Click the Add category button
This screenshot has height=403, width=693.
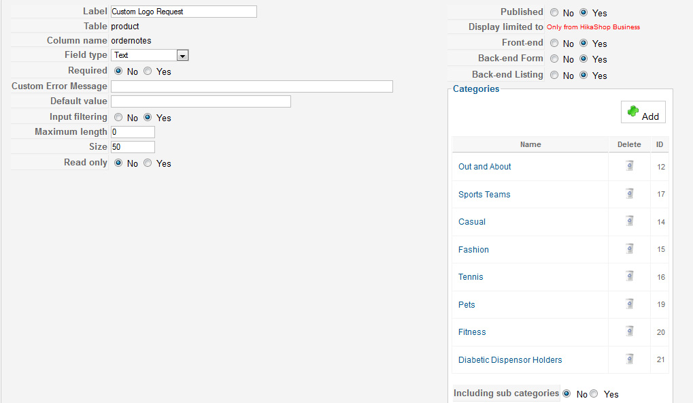coord(643,112)
